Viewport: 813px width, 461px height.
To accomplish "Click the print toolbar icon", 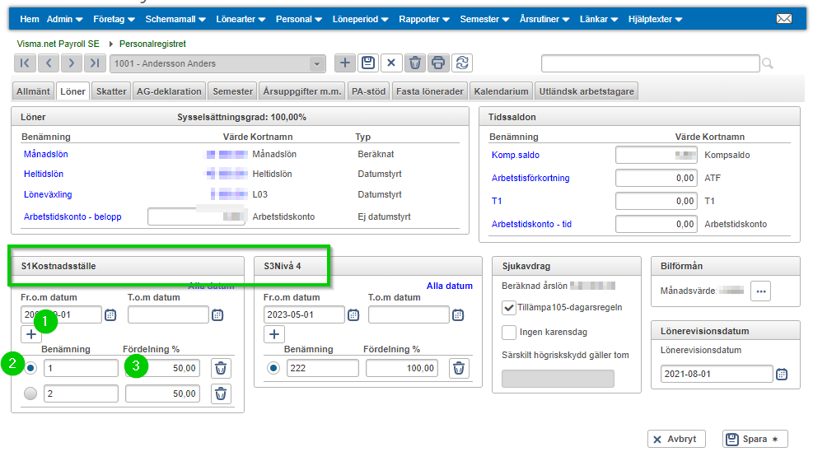I will [438, 63].
